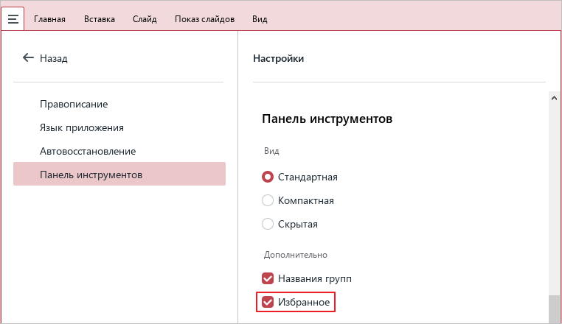Select the Скрытая toolbar view
This screenshot has height=324, width=562.
pyautogui.click(x=268, y=224)
